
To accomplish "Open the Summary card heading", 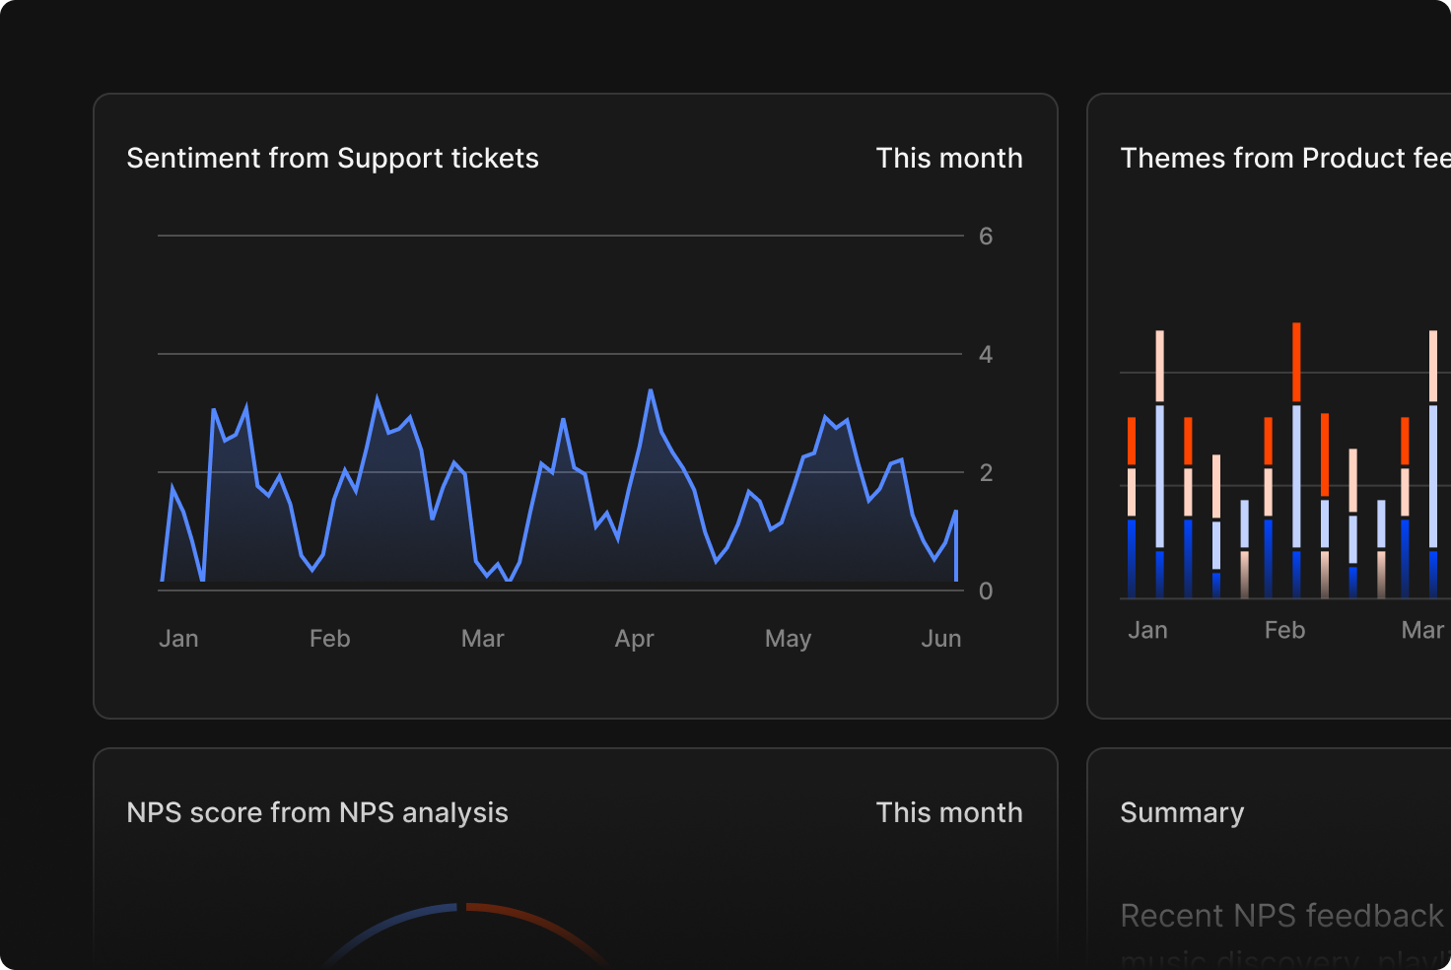I will 1181,813.
